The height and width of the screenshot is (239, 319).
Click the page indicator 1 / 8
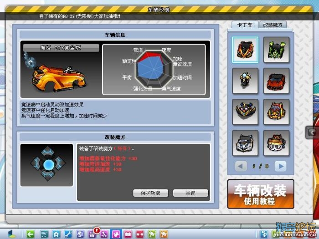pyautogui.click(x=261, y=166)
